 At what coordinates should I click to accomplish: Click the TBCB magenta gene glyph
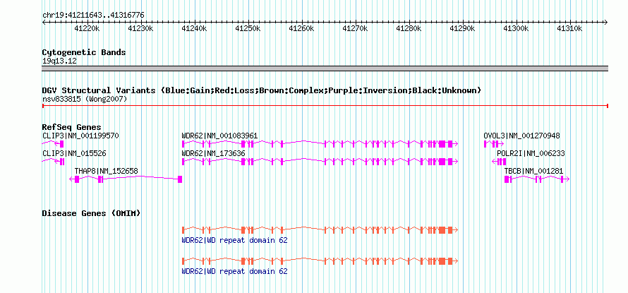coord(537,179)
